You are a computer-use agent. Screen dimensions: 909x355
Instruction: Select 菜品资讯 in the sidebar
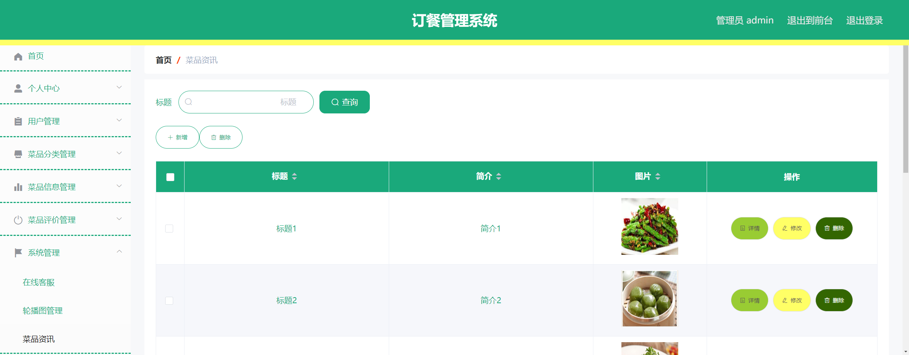click(38, 339)
